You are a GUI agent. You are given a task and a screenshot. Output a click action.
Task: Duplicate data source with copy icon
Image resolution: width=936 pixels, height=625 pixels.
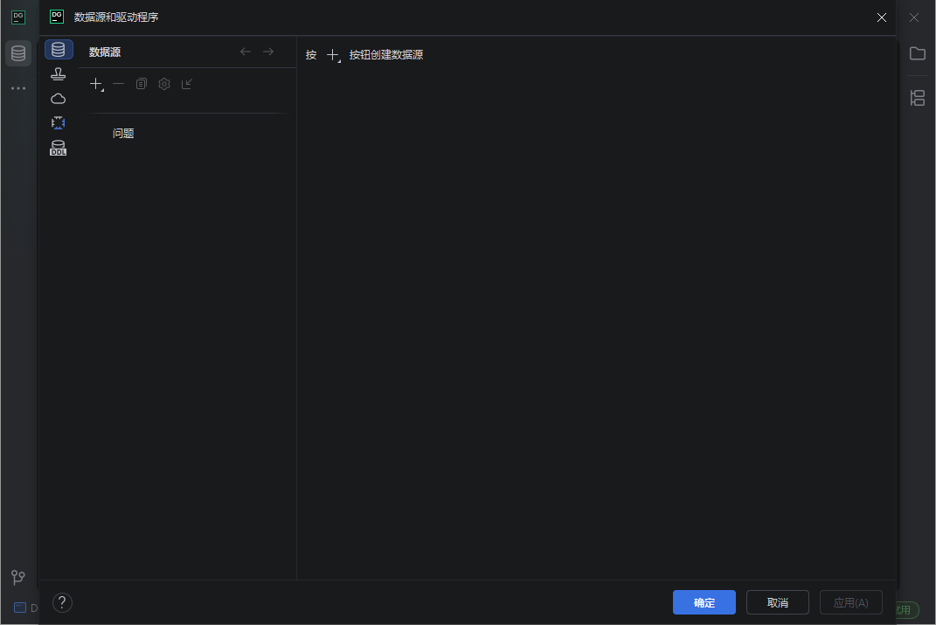[x=141, y=83]
